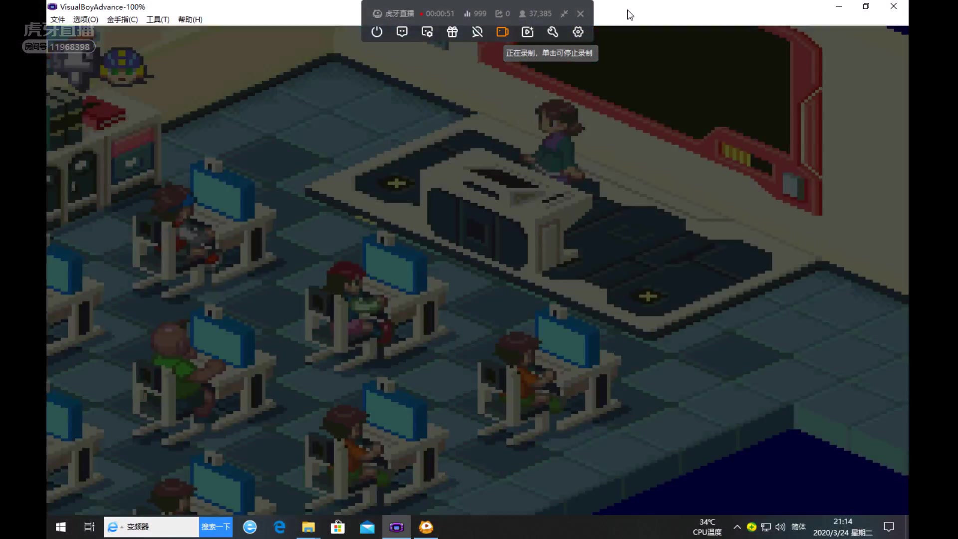Open the Internet Explorer taskbar icon

tap(250, 527)
